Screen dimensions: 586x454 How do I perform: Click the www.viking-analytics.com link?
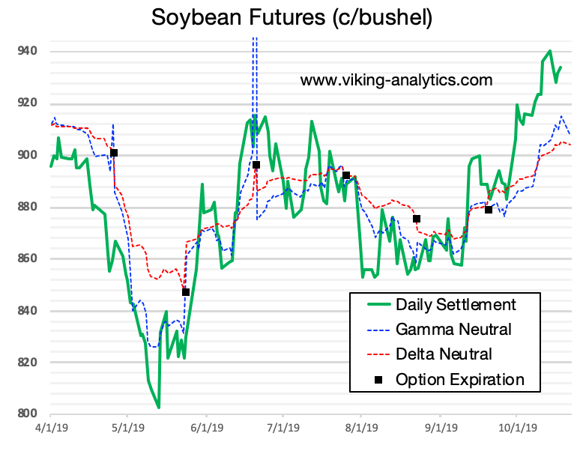pyautogui.click(x=396, y=79)
